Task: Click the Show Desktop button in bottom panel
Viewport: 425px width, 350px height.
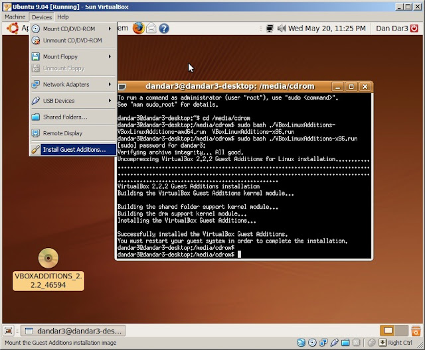Action: [x=9, y=331]
